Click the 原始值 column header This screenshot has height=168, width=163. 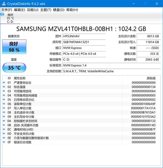151,78
